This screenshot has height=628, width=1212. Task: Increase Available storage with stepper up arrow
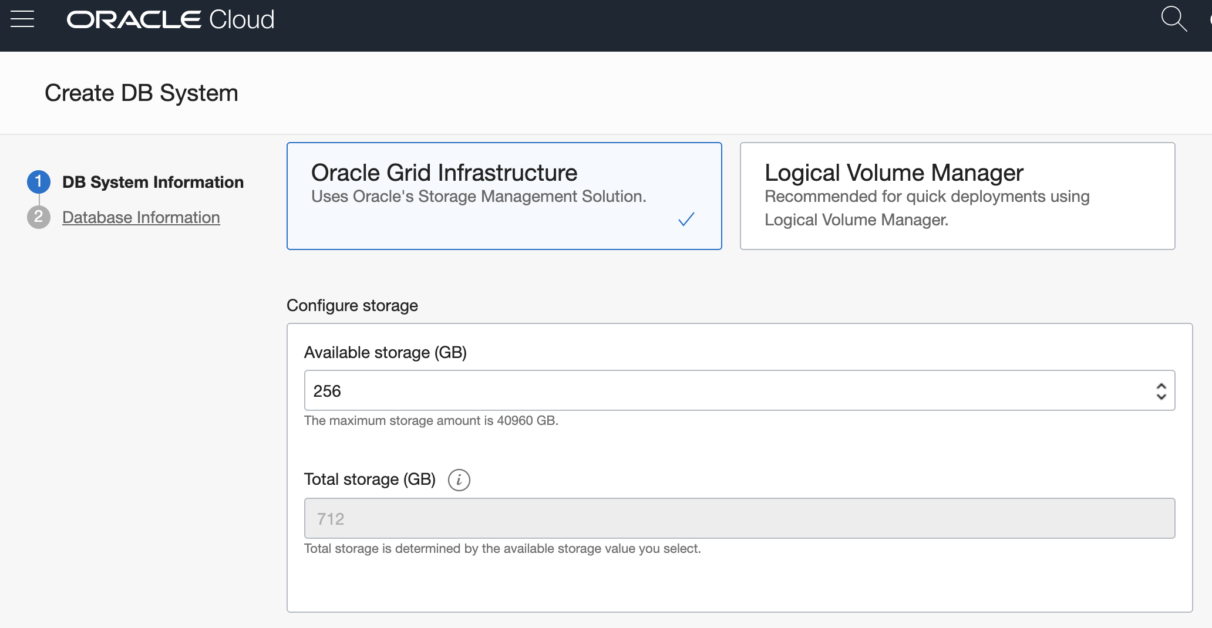coord(1161,385)
